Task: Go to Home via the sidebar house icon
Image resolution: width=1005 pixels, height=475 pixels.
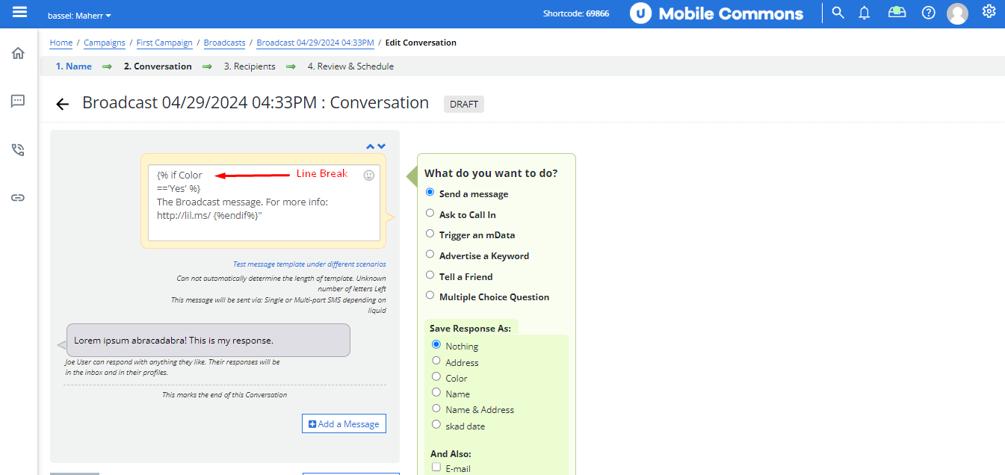Action: coord(18,53)
